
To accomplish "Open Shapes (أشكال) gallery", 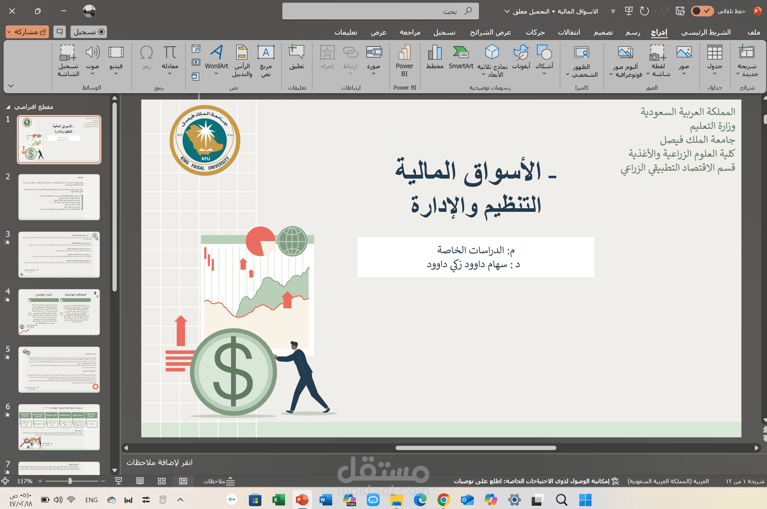I will [x=544, y=60].
